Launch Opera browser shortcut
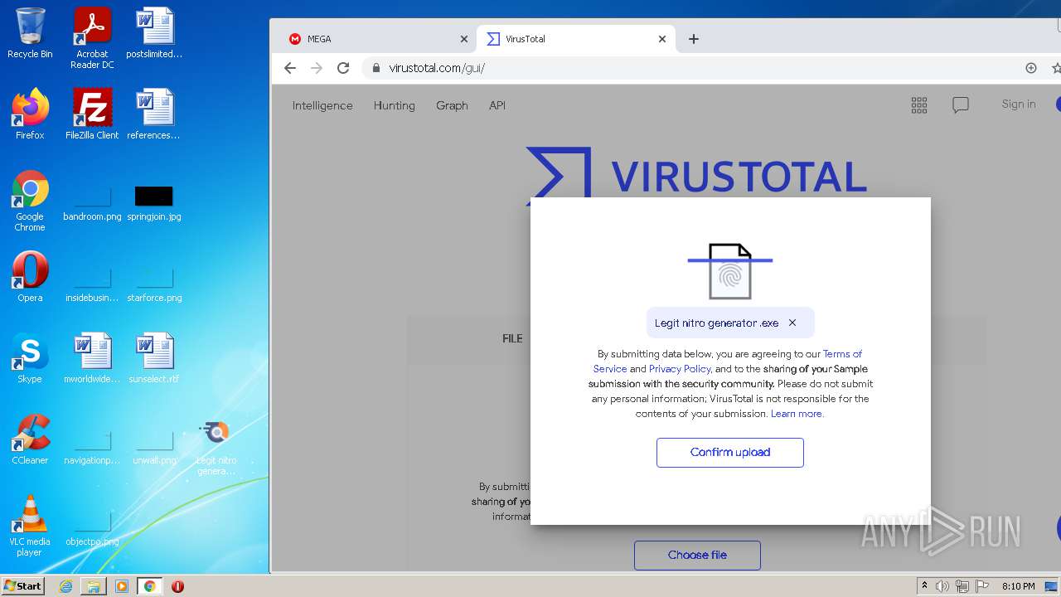Image resolution: width=1061 pixels, height=597 pixels. (x=30, y=277)
